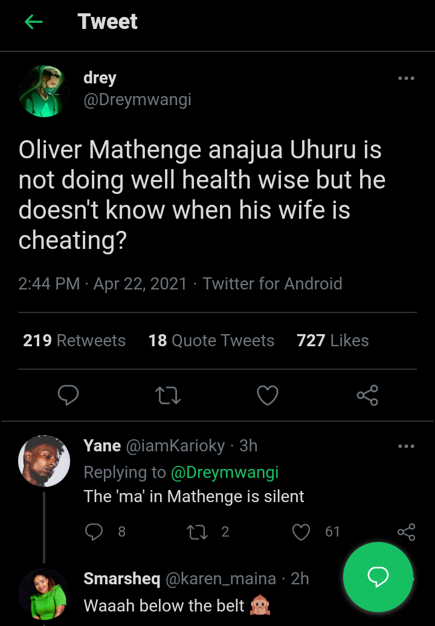Like Yane's reply about Mathenge
Screen dimensions: 435x626
(x=301, y=532)
